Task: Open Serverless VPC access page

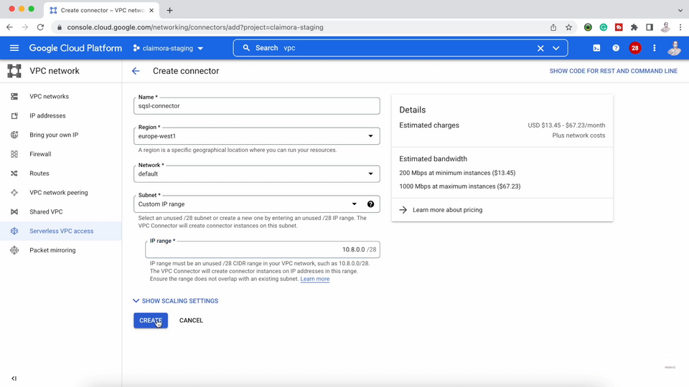Action: coord(62,231)
